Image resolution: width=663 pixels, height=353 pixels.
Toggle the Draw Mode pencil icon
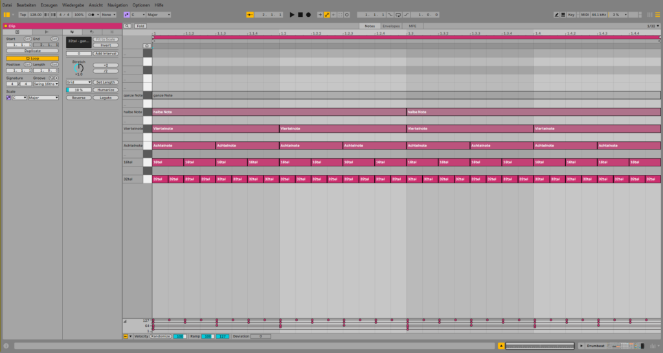(x=556, y=15)
